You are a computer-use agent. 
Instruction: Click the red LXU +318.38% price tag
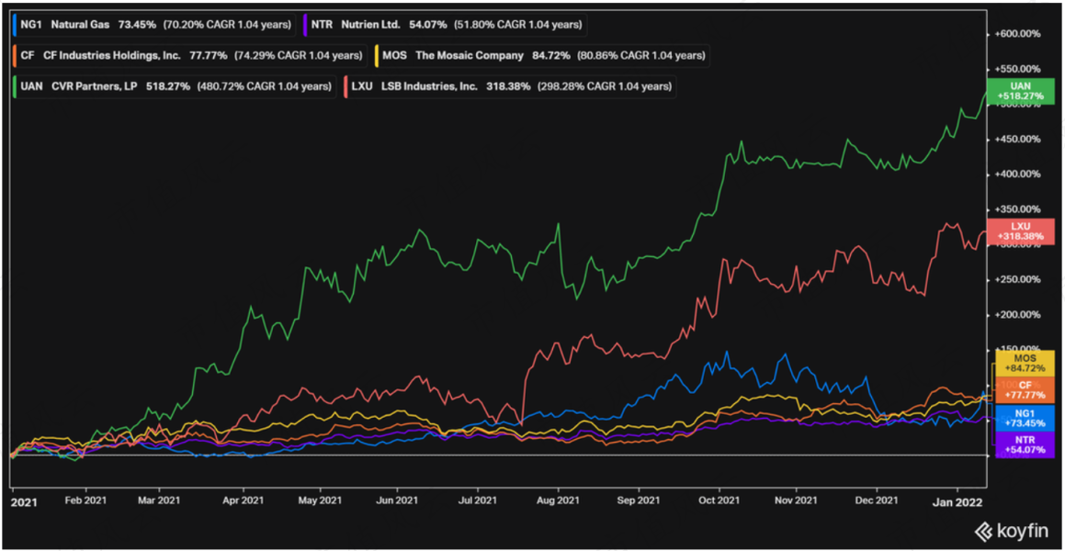(x=1020, y=231)
